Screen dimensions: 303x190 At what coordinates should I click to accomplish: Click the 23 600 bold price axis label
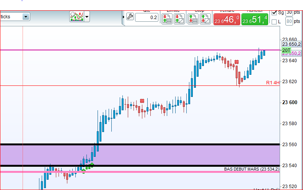pos(290,103)
